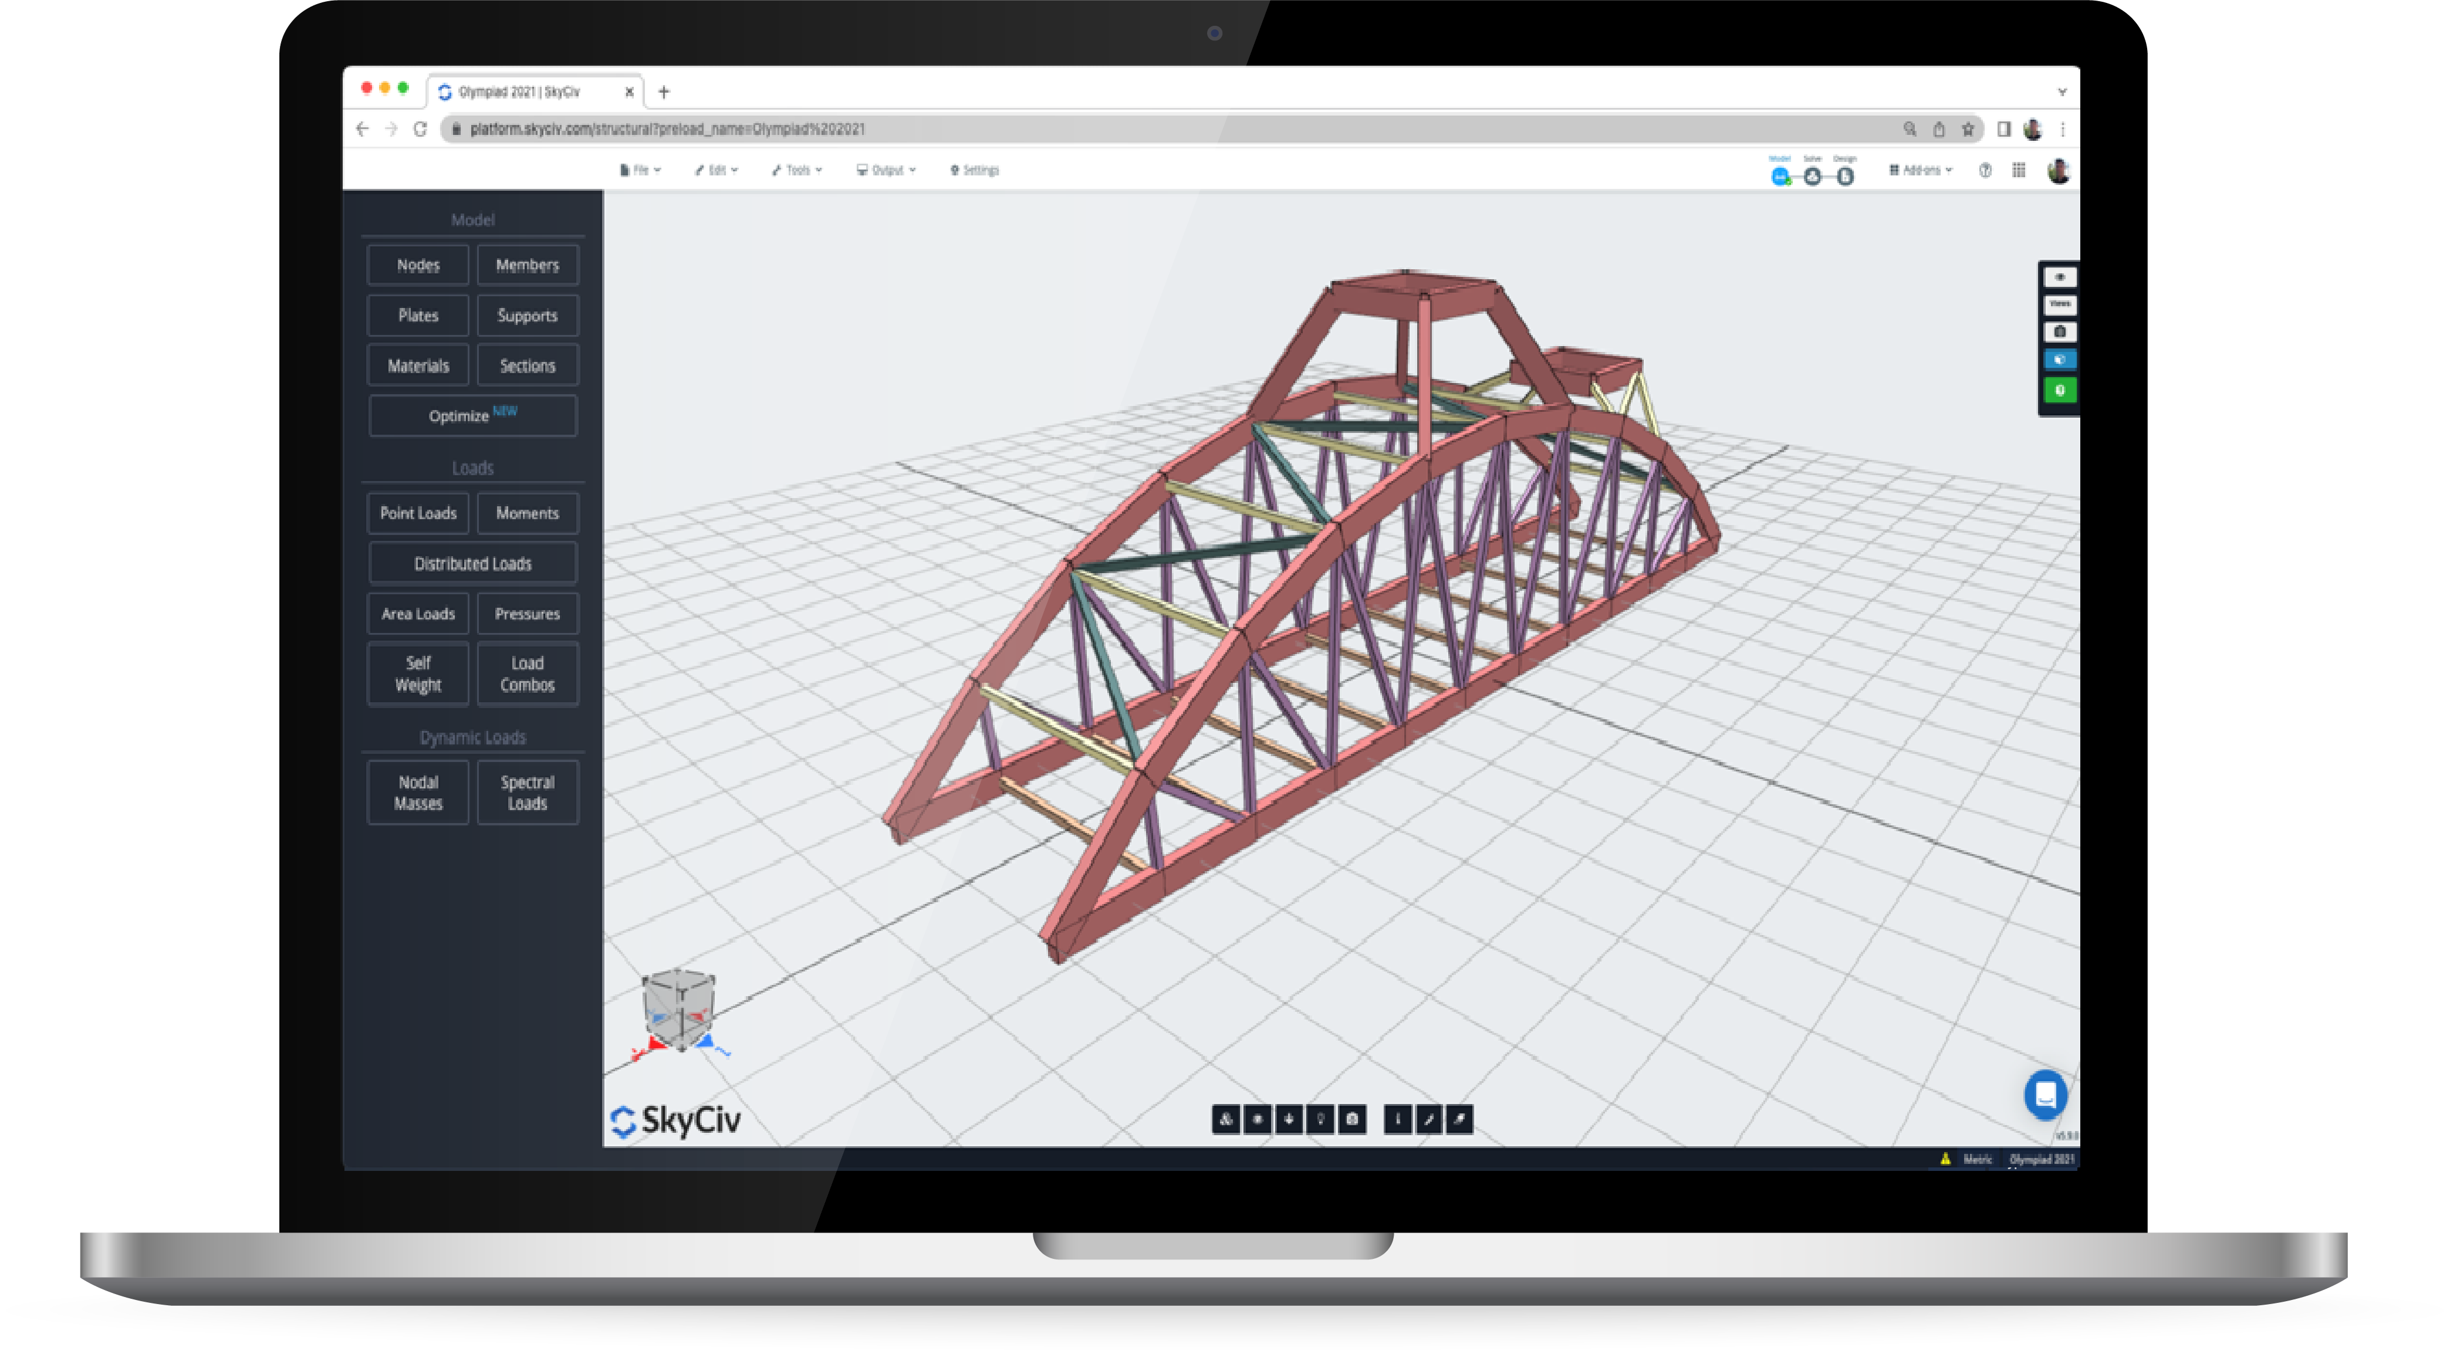
Task: Click the Solve stage circle icon
Action: [x=1812, y=176]
